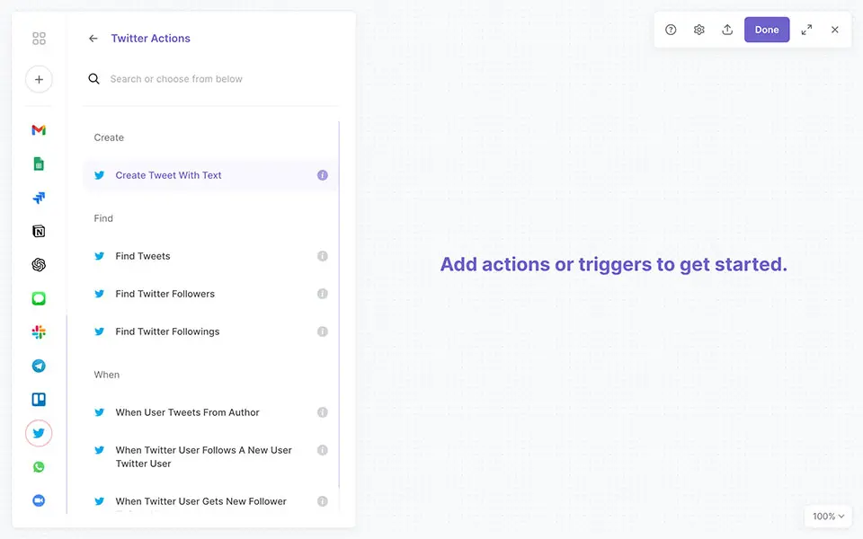Image resolution: width=863 pixels, height=539 pixels.
Task: Choose Find Twitter Followers action
Action: coord(210,294)
